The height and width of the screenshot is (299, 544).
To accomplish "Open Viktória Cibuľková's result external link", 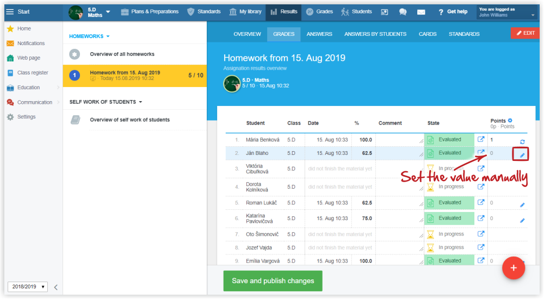I will (481, 169).
